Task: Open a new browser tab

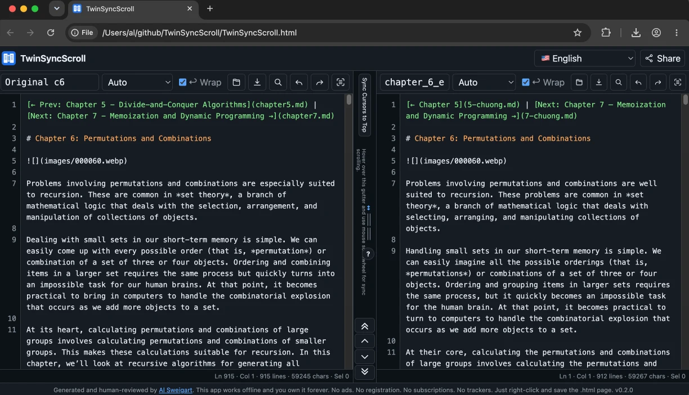Action: (x=210, y=8)
